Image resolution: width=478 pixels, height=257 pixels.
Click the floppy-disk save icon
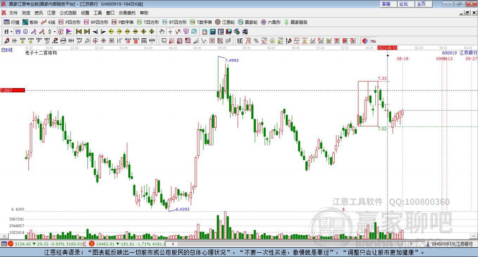click(x=229, y=32)
